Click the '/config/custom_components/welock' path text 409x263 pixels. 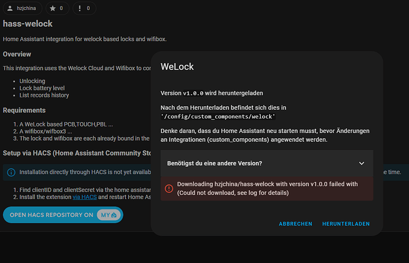(218, 116)
